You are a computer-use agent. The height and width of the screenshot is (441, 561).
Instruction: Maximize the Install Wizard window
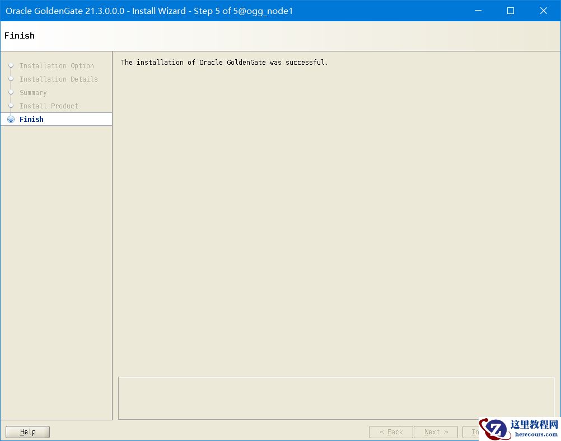(511, 11)
